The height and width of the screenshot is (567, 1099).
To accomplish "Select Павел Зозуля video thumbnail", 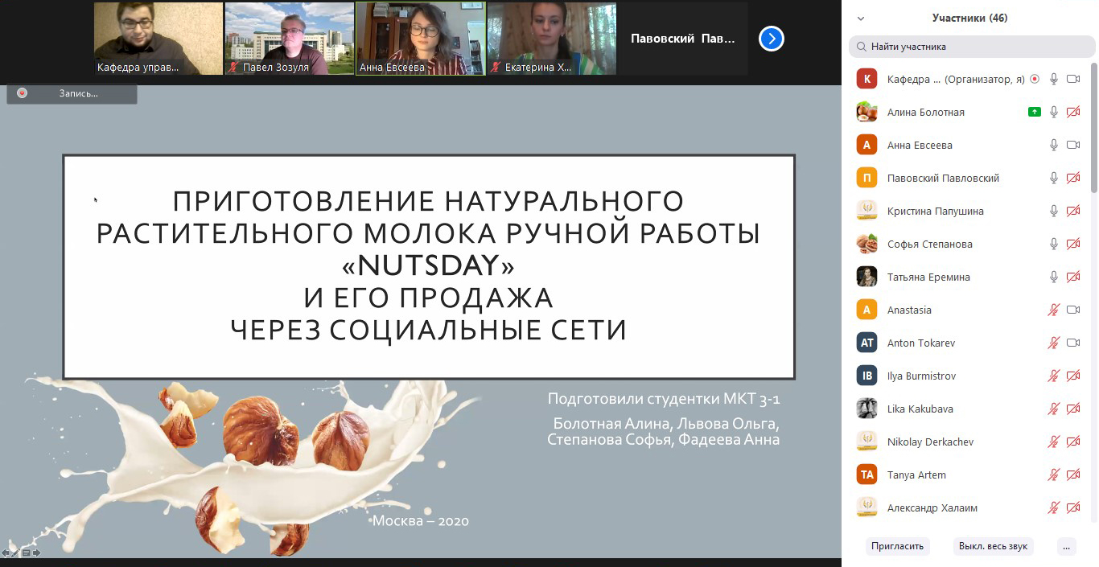I will [289, 39].
